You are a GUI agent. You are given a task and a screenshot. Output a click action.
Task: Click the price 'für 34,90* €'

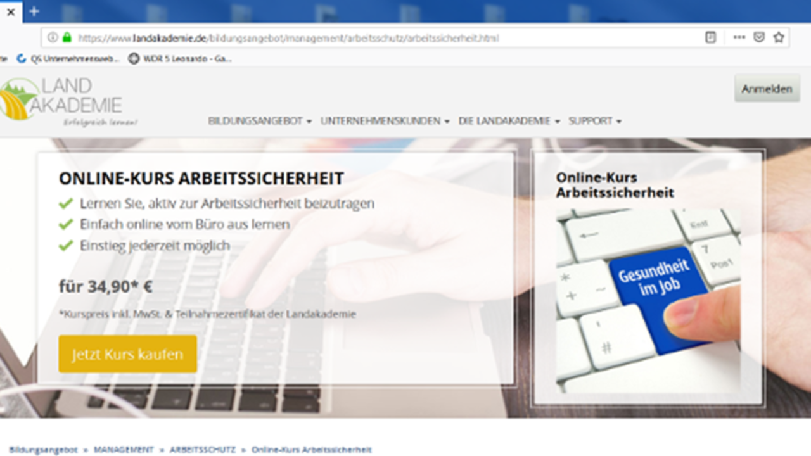(106, 287)
